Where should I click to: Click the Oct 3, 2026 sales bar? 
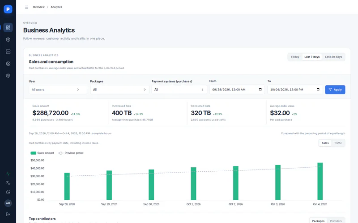click(x=278, y=182)
